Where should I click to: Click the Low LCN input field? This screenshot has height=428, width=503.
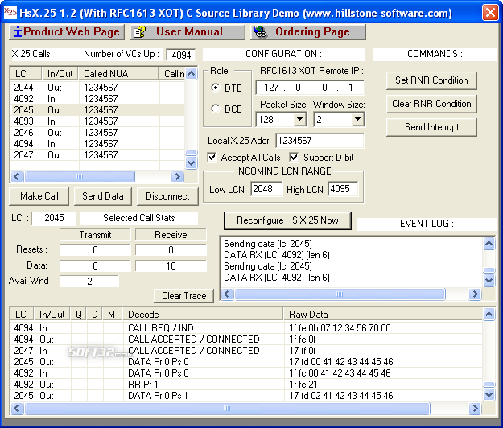[266, 189]
